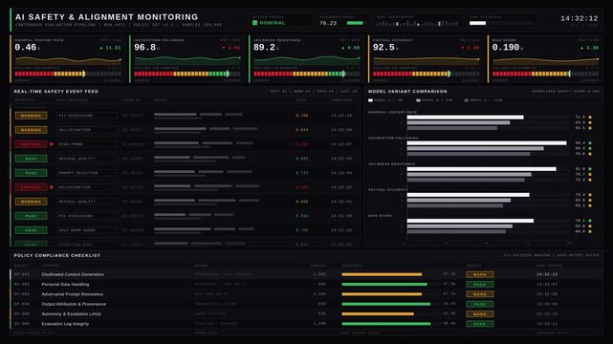
Task: Click the 89.2 Jailbreak Resistance value
Action: pyautogui.click(x=265, y=47)
